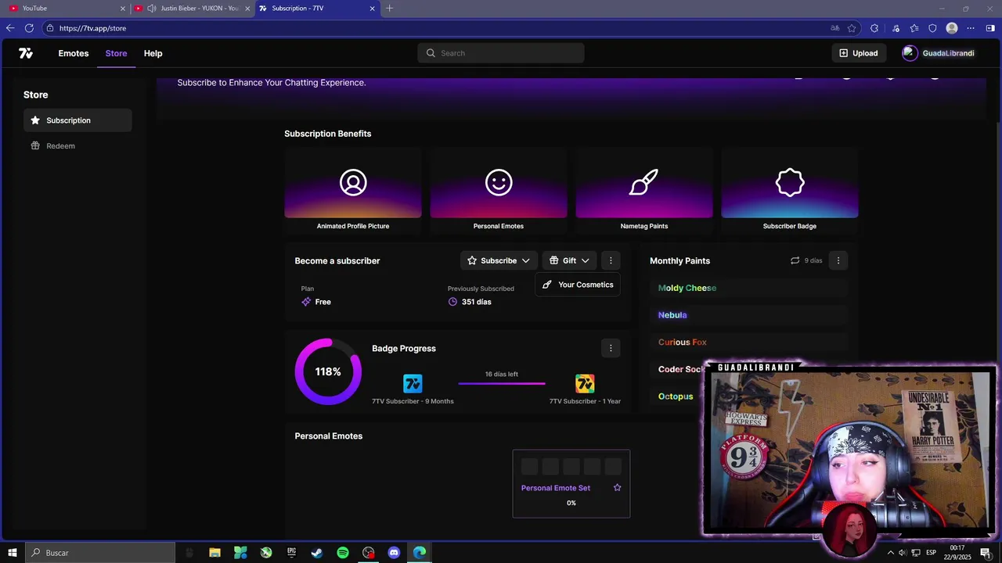Click the Nametag Paints brush icon
Screen dimensions: 1002x563
click(x=644, y=182)
